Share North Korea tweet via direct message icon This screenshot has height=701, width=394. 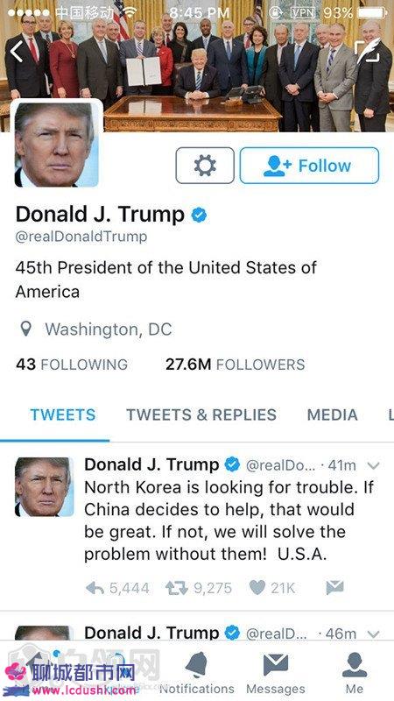point(334,587)
